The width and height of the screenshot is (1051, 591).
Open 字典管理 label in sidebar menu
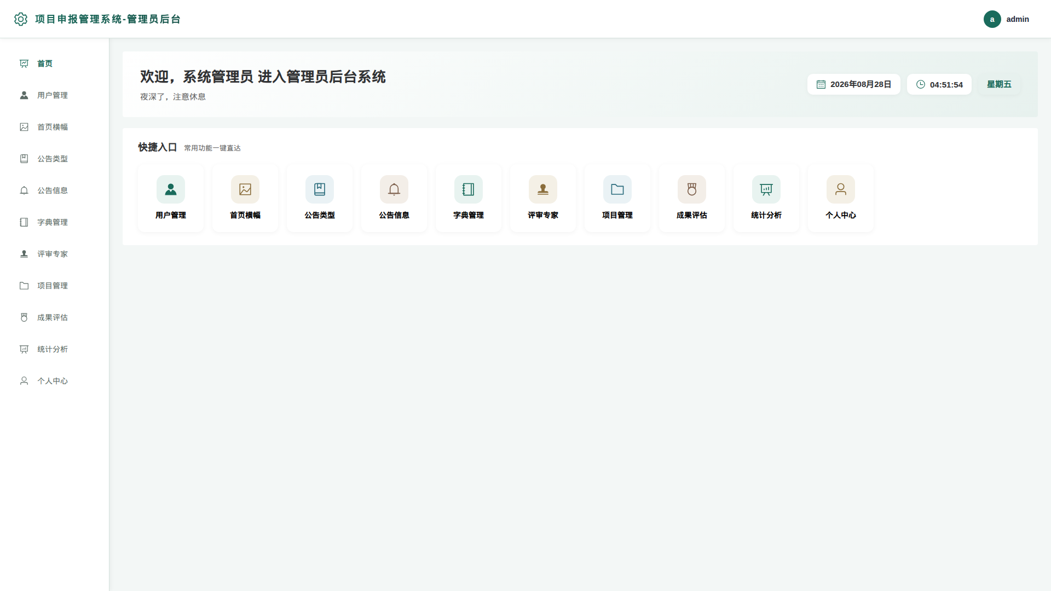click(x=53, y=222)
